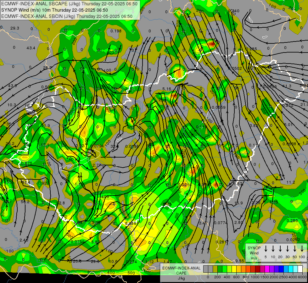Click the 10.6 value on the map
The height and width of the screenshot is (283, 308).
(113, 261)
